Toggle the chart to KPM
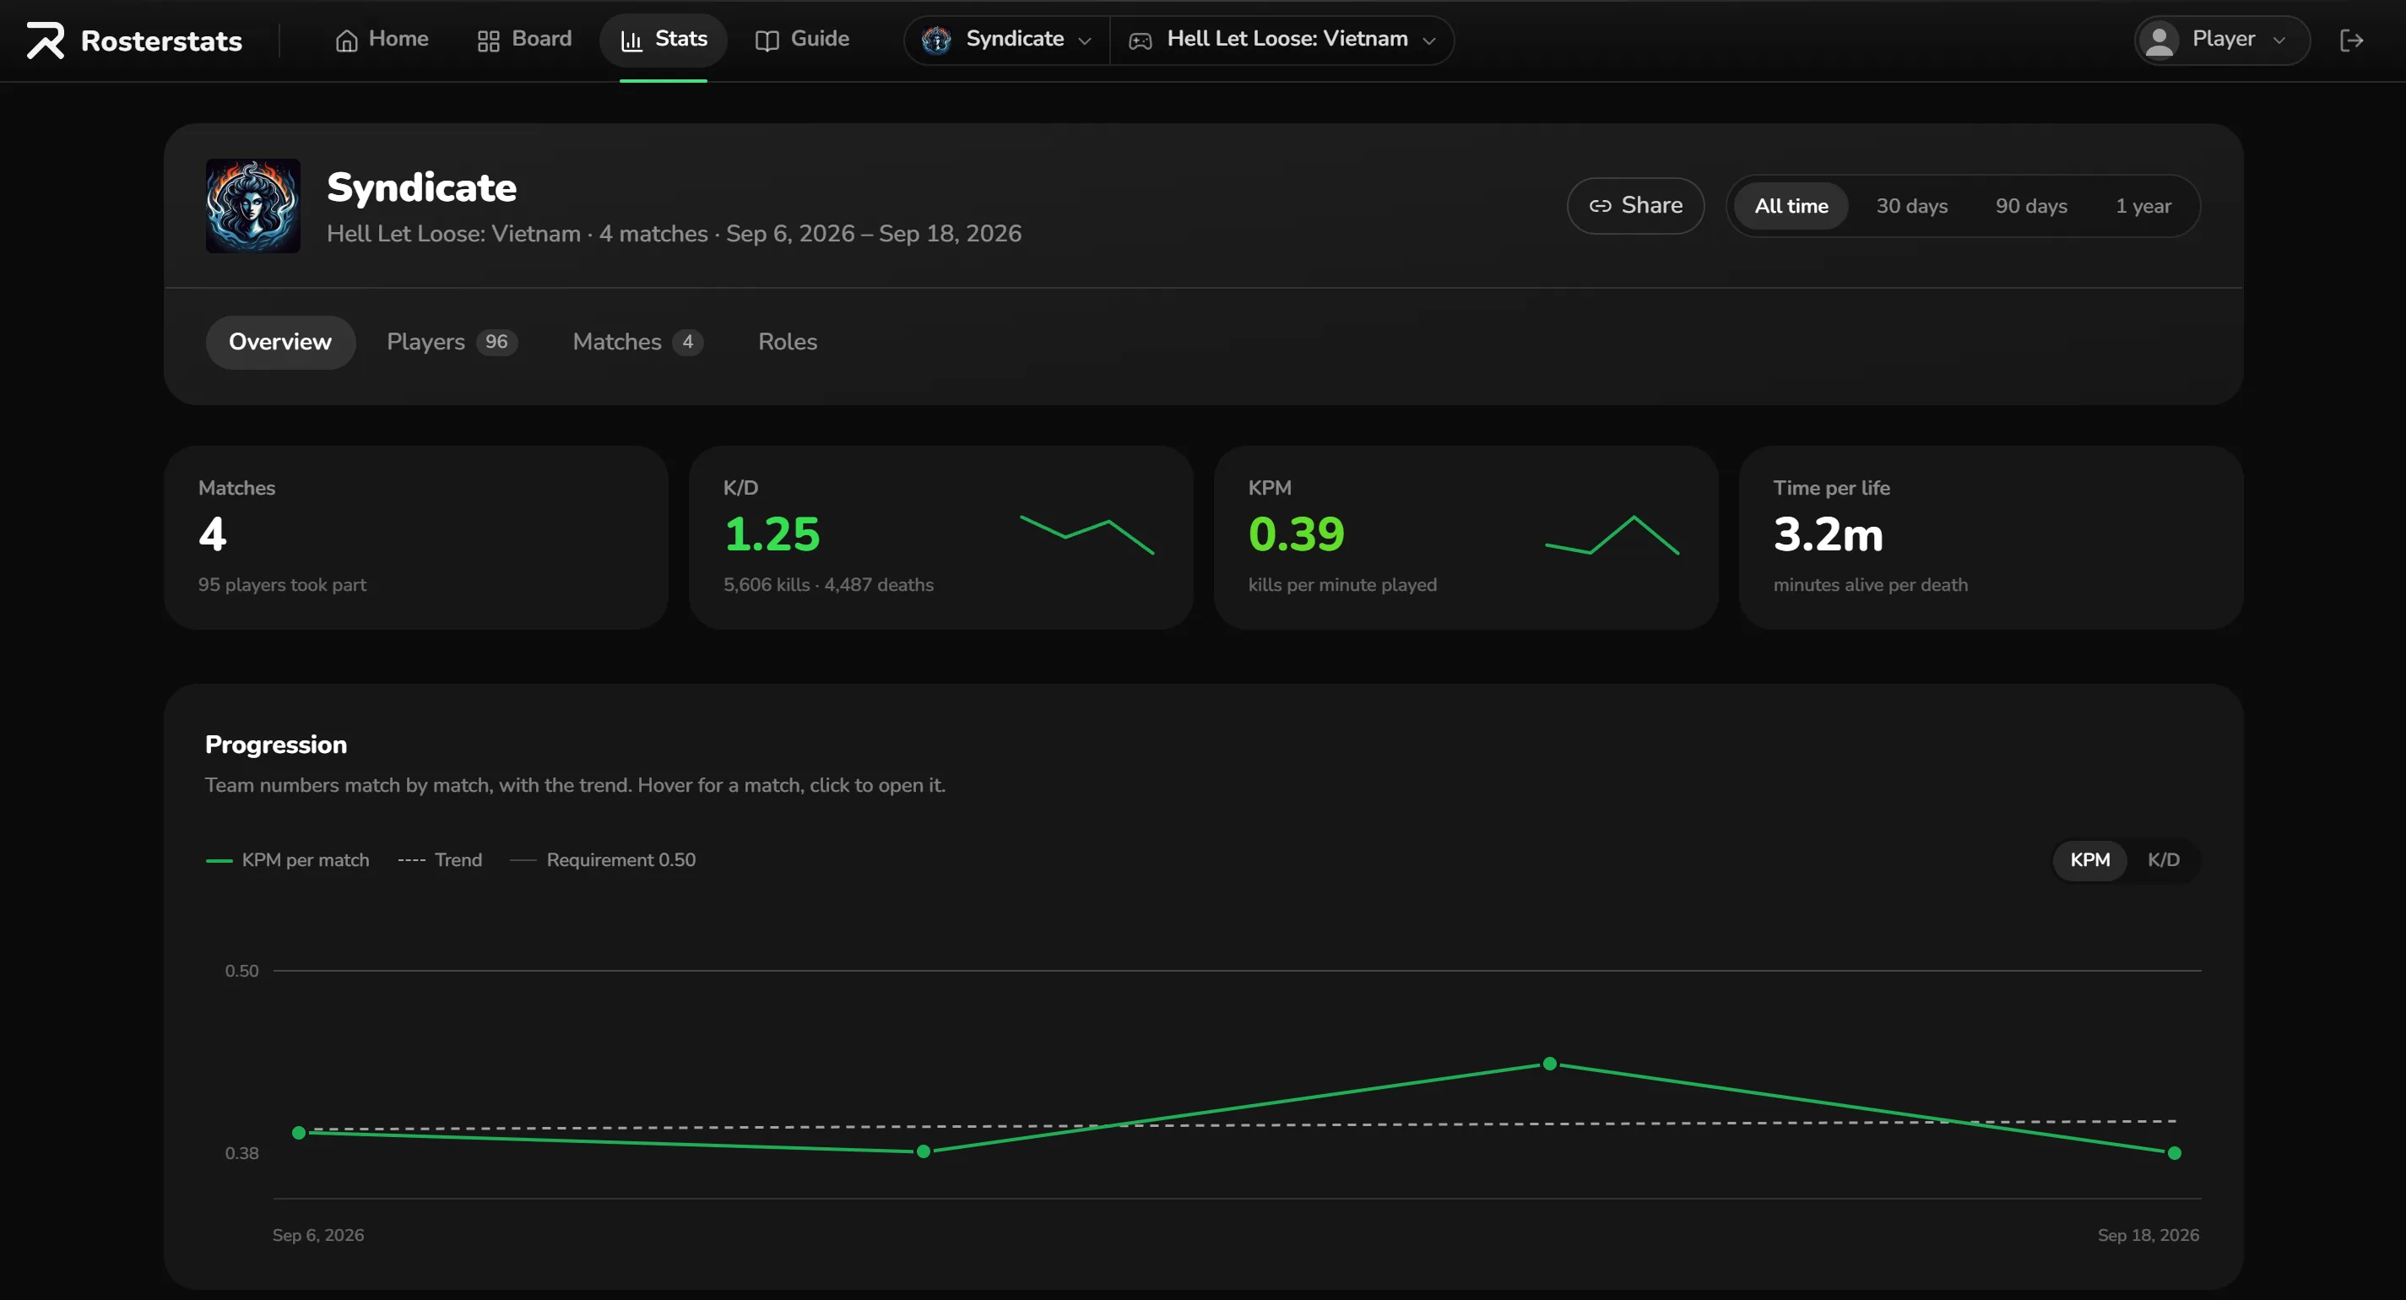Screen dimensions: 2406x1300 [2089, 860]
